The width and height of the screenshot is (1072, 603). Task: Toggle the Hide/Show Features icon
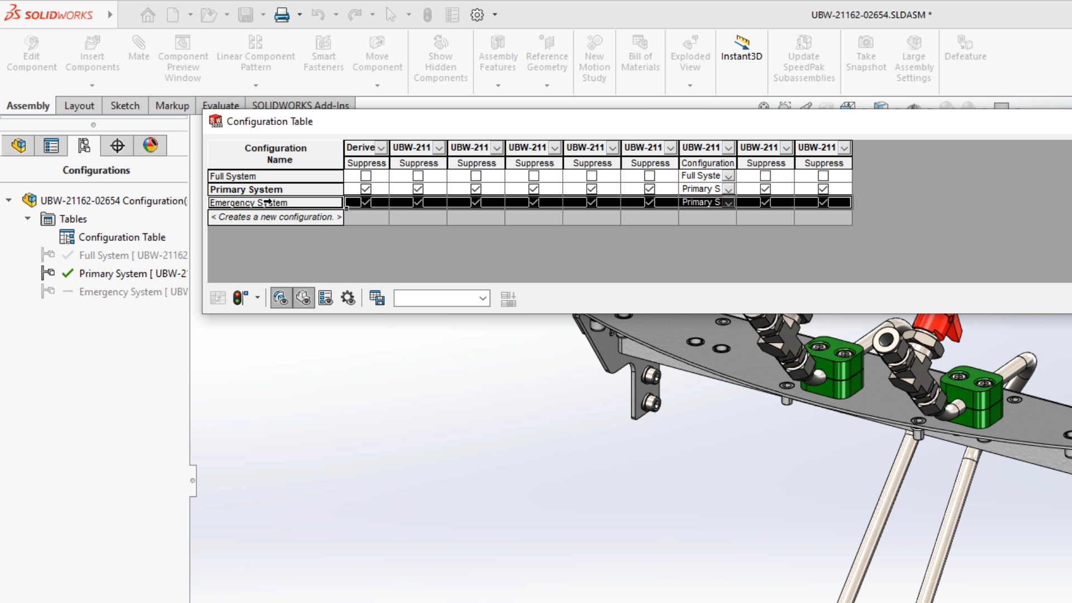(281, 298)
